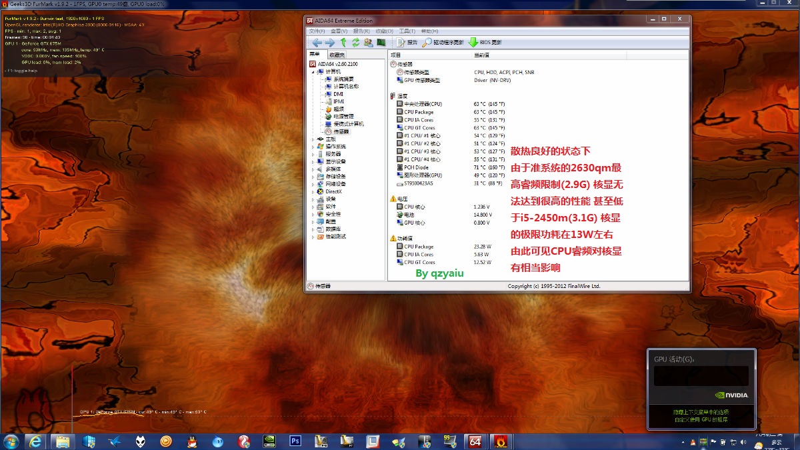Open the 报告(R) menu

pos(361,31)
